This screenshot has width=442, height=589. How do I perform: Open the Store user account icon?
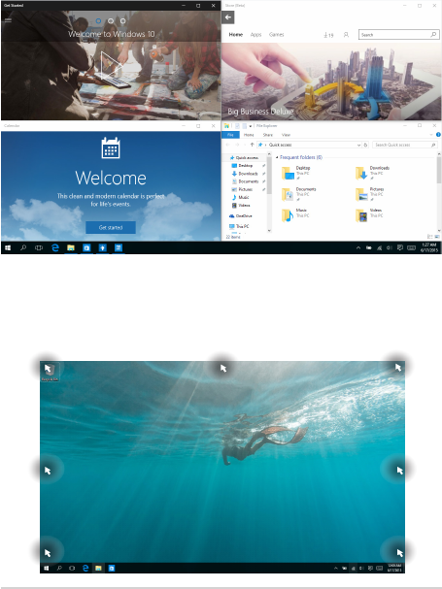[346, 35]
